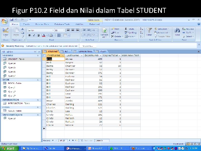Viewport: 201px width, 151px height.
Task: Sort ascending A to Z icon
Action: pyautogui.click(x=141, y=29)
